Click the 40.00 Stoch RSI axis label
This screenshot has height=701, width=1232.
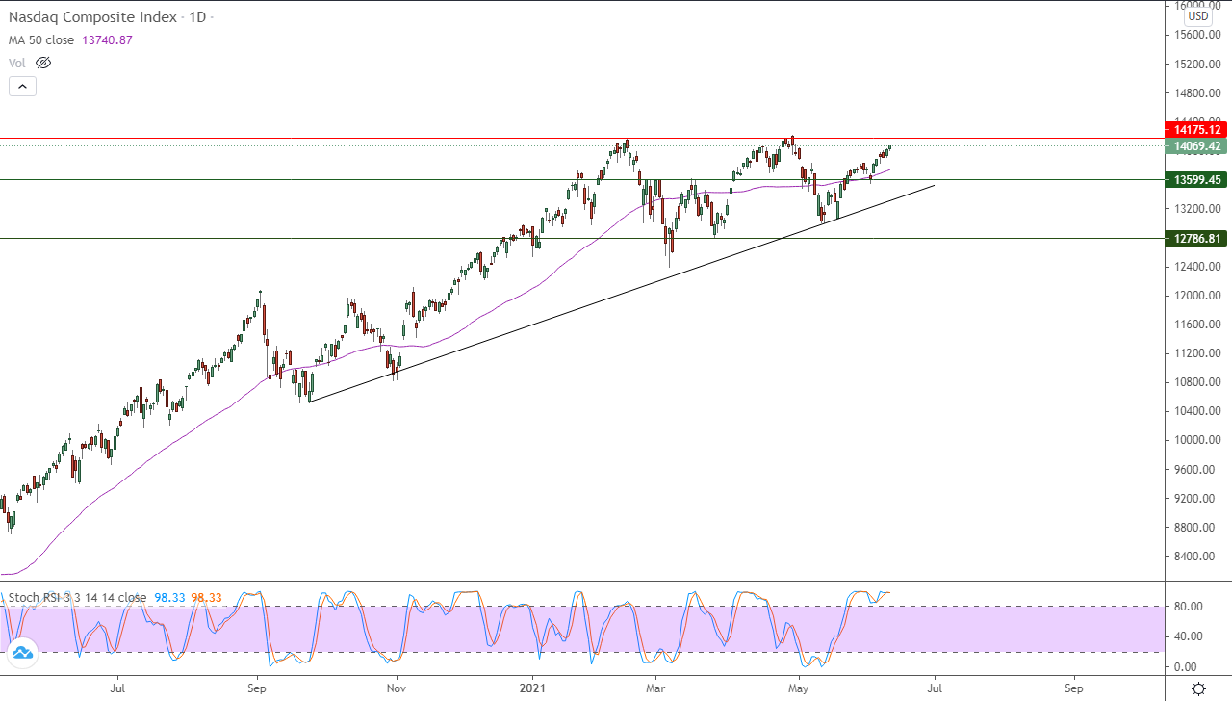[x=1188, y=636]
